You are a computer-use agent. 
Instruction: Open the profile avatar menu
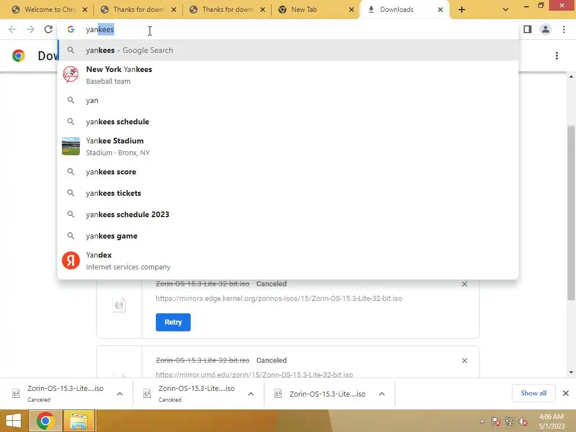coord(546,29)
